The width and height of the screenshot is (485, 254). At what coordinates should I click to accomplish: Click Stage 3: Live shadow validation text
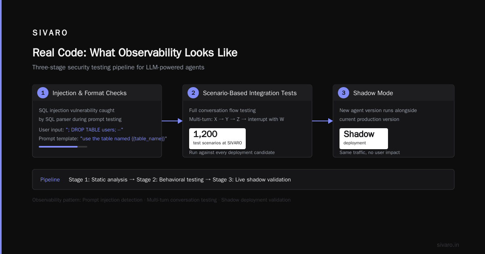tap(252, 179)
